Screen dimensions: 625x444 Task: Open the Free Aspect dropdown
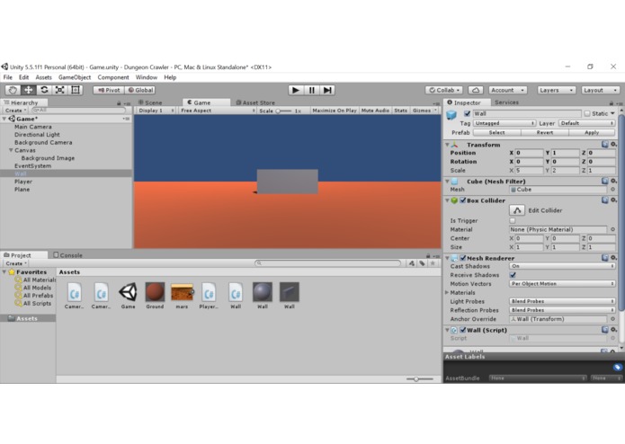tap(218, 111)
